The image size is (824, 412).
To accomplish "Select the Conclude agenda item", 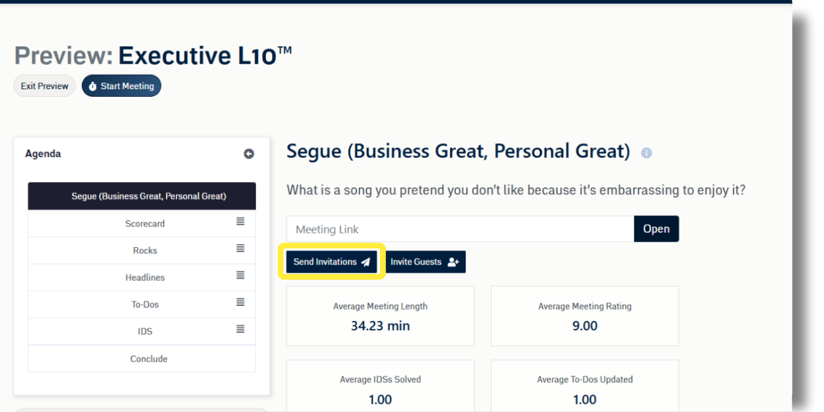I will tap(149, 359).
